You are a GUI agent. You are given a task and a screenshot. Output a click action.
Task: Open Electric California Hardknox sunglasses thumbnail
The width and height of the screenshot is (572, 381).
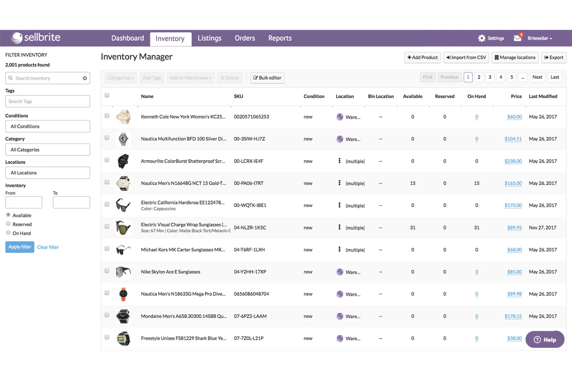click(x=123, y=205)
